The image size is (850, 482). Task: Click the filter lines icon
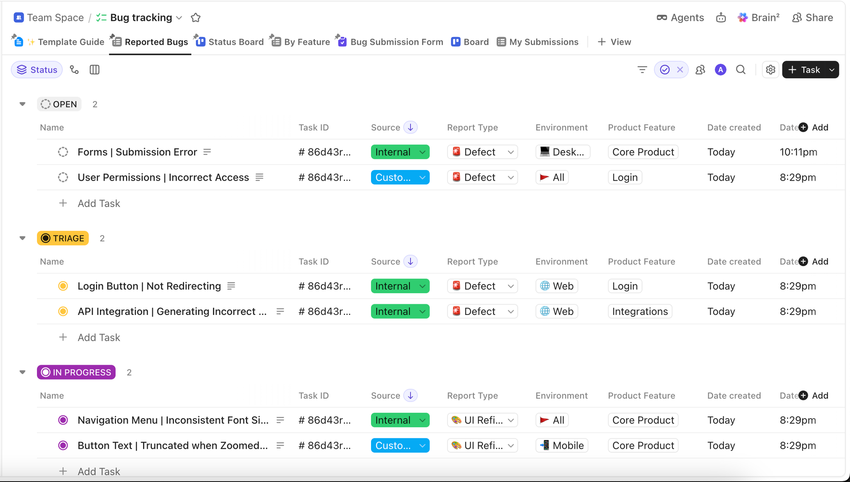pos(642,70)
